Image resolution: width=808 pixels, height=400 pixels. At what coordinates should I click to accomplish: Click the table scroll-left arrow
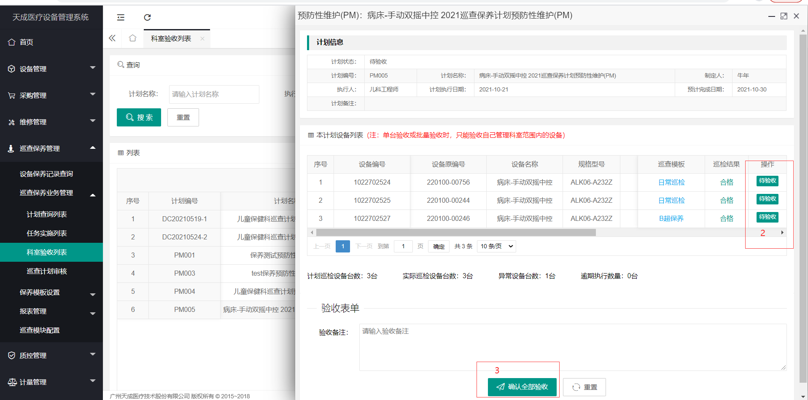312,233
